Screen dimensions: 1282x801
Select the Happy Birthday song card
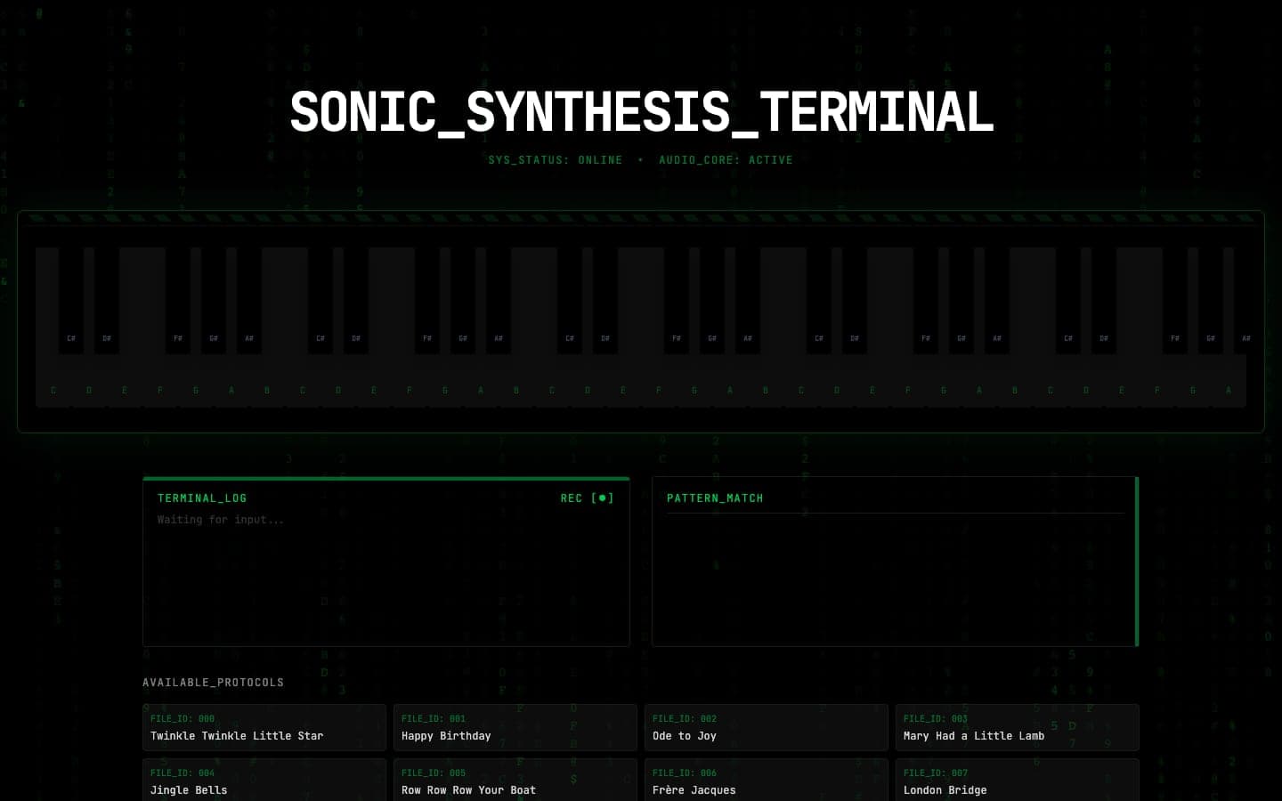coord(515,727)
